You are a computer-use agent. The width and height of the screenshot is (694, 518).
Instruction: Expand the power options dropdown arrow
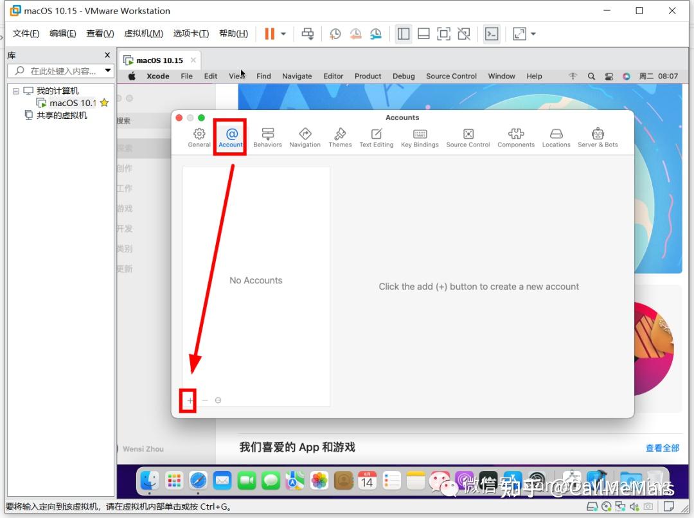tap(283, 33)
